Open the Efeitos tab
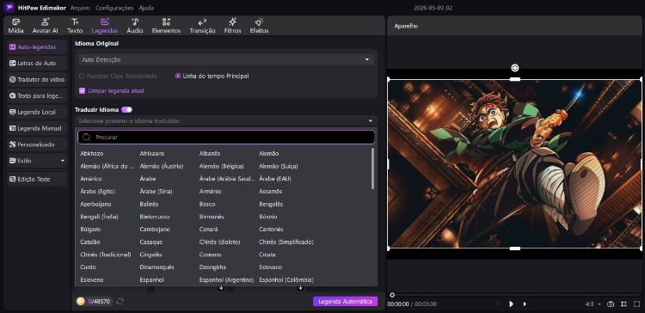This screenshot has width=645, height=313. (x=259, y=26)
